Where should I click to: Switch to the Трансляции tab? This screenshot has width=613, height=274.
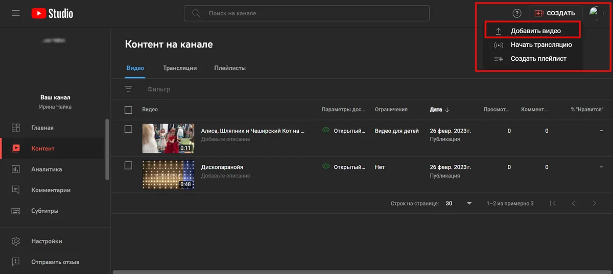tap(180, 68)
